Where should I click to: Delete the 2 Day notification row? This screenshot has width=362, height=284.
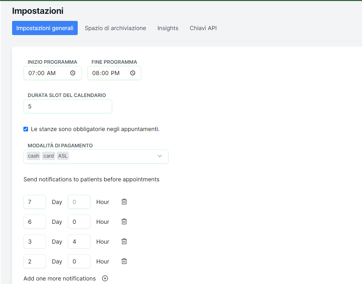[x=124, y=261]
